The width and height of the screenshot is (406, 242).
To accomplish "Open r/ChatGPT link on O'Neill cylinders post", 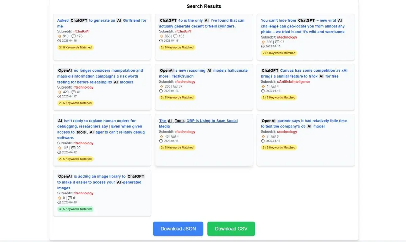I will coord(183,31).
